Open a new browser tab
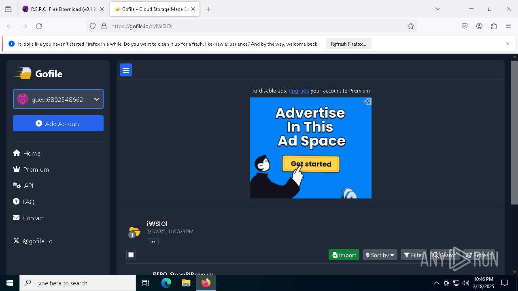 point(208,9)
